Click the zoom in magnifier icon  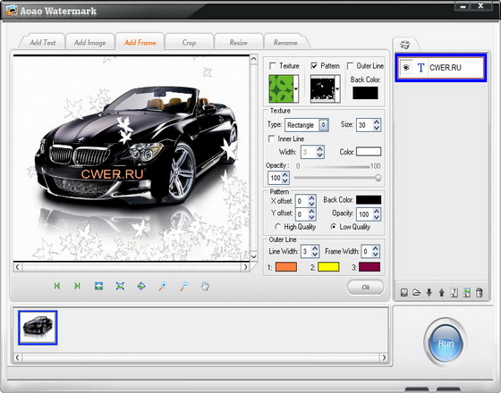point(163,286)
